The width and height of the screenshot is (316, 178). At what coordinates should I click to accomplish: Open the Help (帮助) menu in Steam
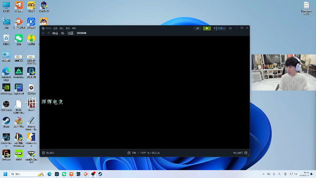click(74, 28)
